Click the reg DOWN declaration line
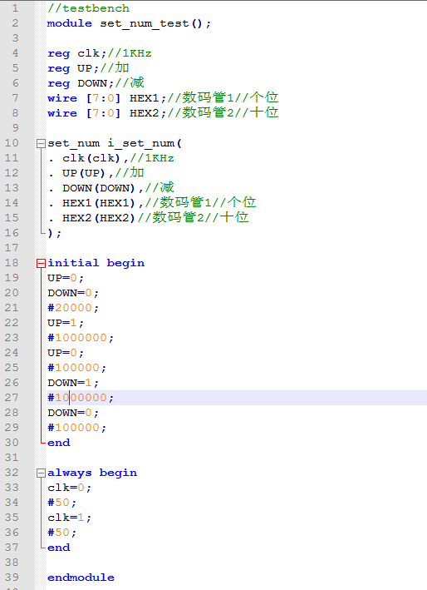Screen dimensions: 427x590 point(96,83)
